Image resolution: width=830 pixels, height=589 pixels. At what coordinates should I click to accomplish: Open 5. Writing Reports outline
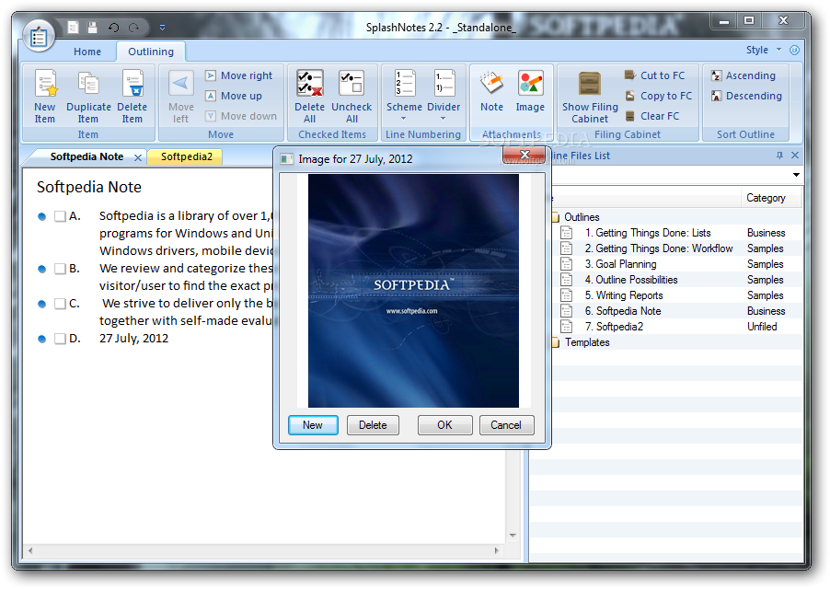tap(624, 295)
